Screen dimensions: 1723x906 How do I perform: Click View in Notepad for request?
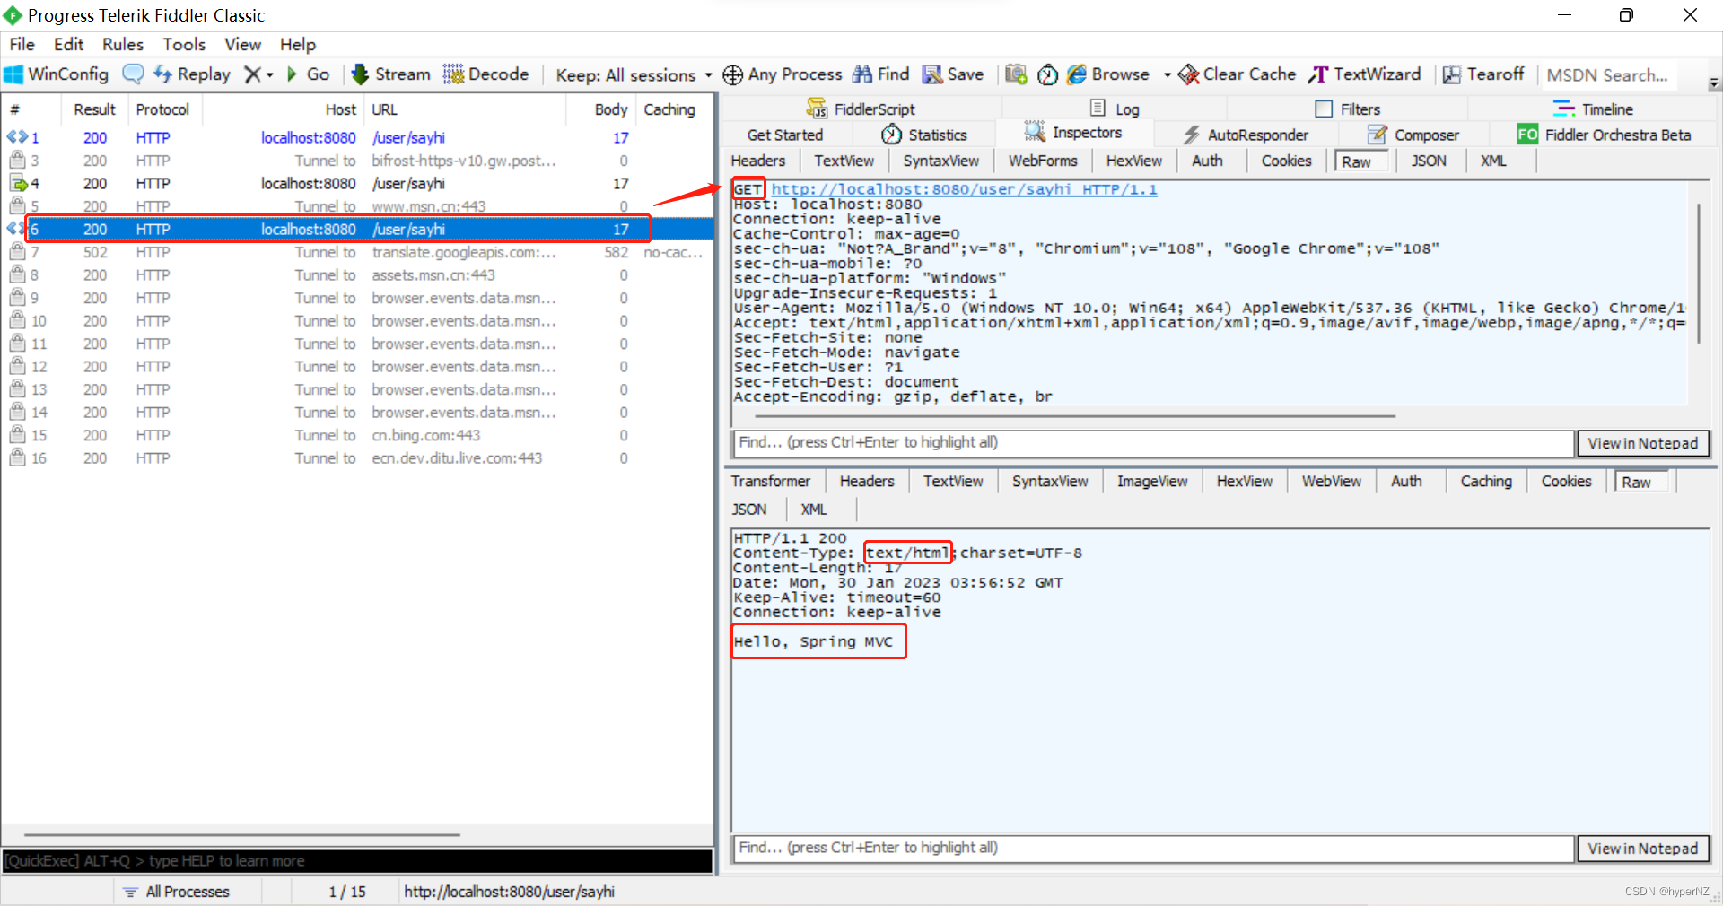(1643, 443)
